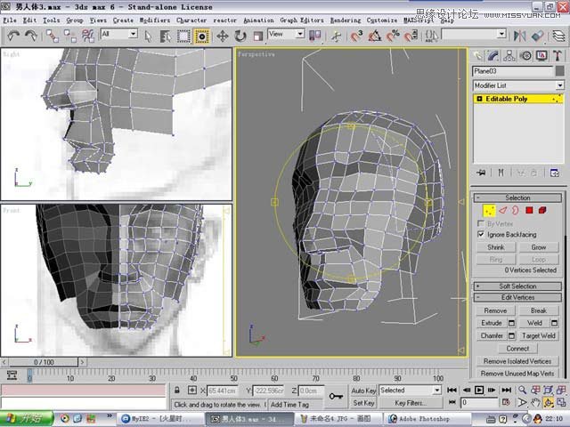Viewport: 570px width, 427px height.
Task: Open the Graph Editors menu
Action: pos(301,20)
